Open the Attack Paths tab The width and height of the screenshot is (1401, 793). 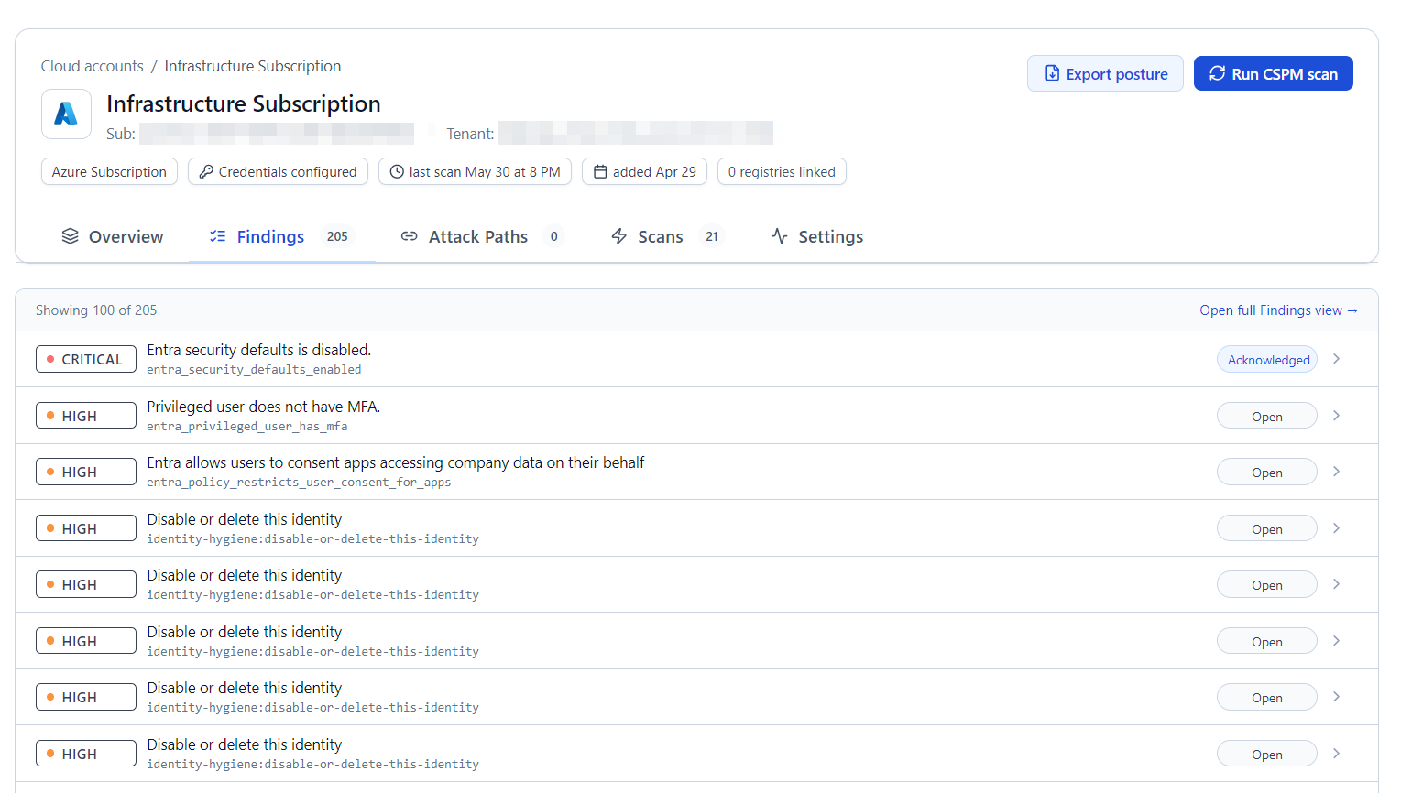[482, 236]
